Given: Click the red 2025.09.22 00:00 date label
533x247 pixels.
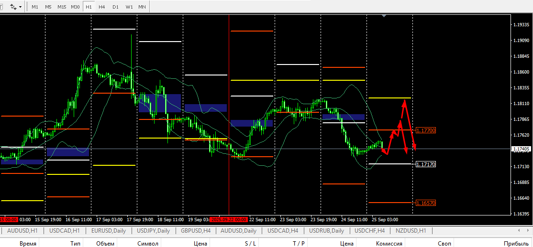Looking at the screenshot, I should click(228, 219).
